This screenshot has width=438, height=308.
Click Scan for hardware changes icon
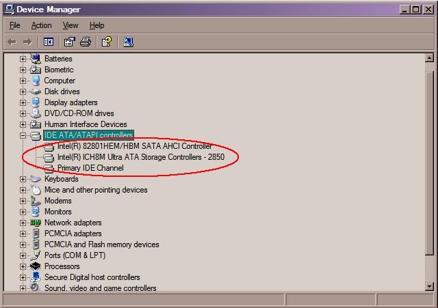pyautogui.click(x=128, y=42)
